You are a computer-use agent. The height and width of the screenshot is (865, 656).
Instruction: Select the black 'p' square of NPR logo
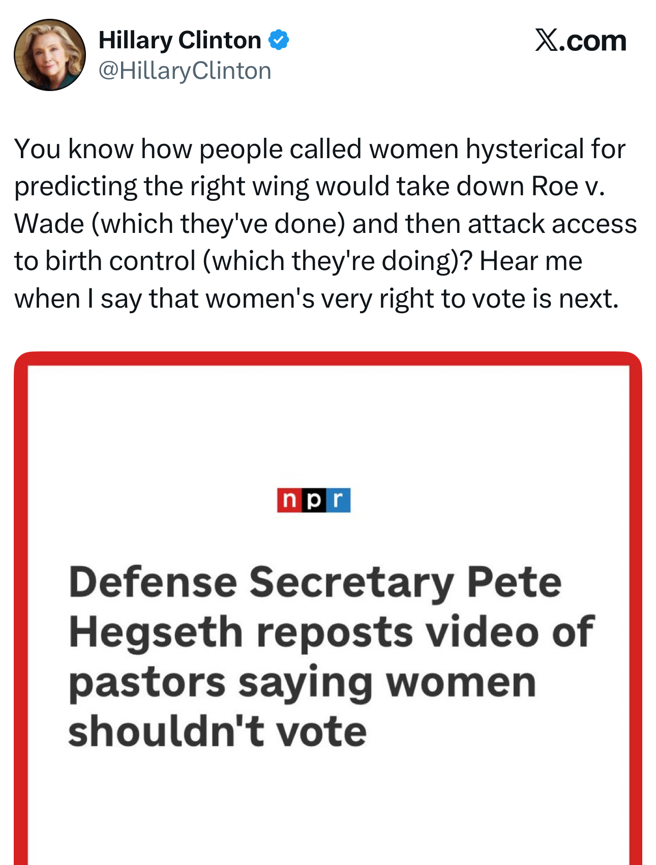coord(314,500)
